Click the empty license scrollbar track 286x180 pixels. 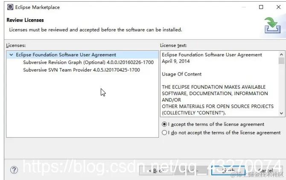pyautogui.click(x=281, y=87)
